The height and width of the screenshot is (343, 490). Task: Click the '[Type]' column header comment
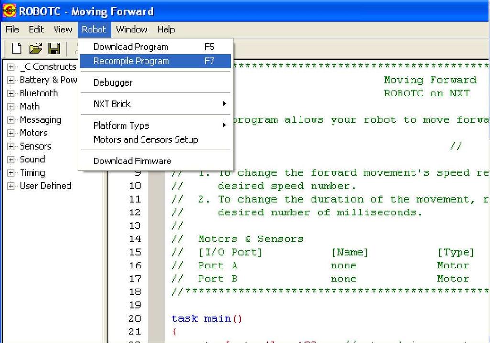[456, 252]
